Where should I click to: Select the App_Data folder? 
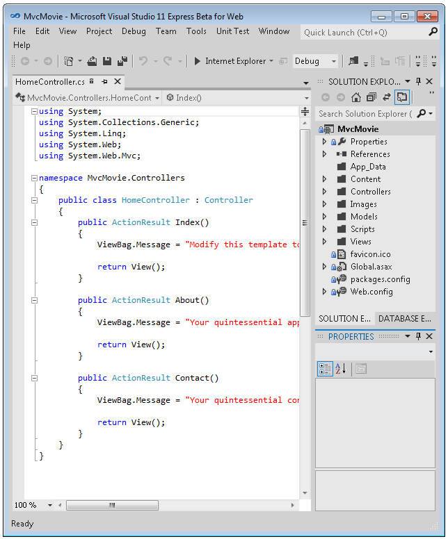click(x=368, y=167)
